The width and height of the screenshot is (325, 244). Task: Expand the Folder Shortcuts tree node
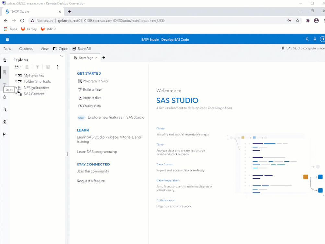point(16,81)
